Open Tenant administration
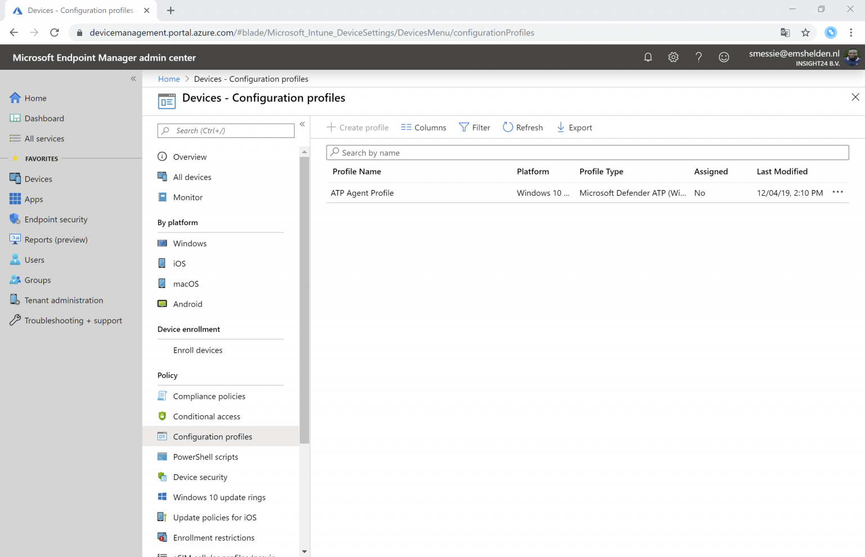 coord(63,300)
